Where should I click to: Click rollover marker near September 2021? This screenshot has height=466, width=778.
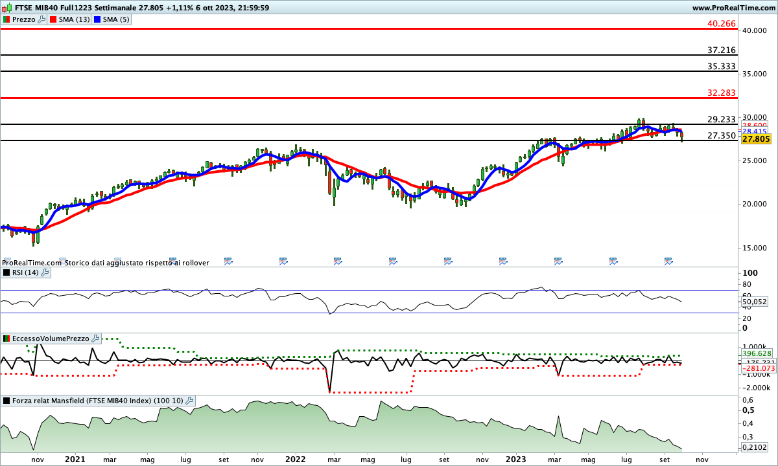tap(228, 261)
